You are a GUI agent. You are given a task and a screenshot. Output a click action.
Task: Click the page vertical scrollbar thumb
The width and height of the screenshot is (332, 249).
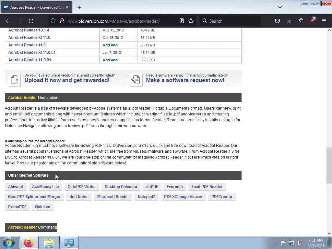(329, 166)
